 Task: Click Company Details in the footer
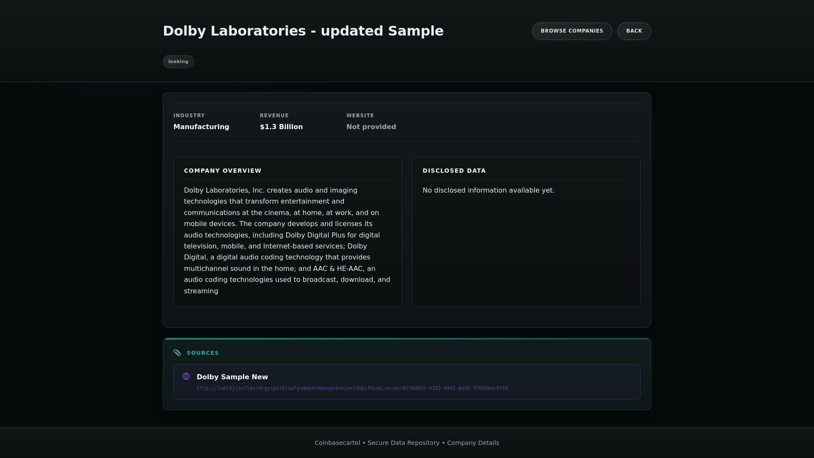point(473,443)
